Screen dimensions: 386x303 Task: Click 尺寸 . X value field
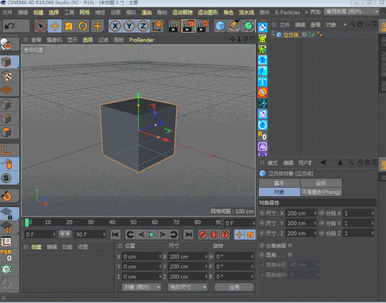[x=300, y=213]
